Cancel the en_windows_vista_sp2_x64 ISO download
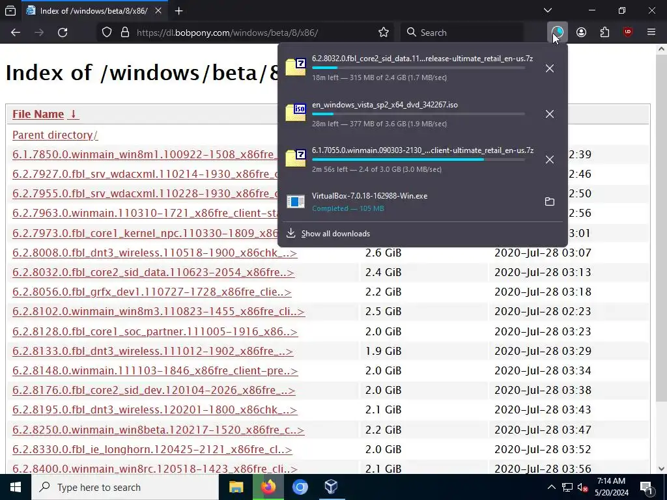Screen dimensions: 667x500 pyautogui.click(x=550, y=114)
